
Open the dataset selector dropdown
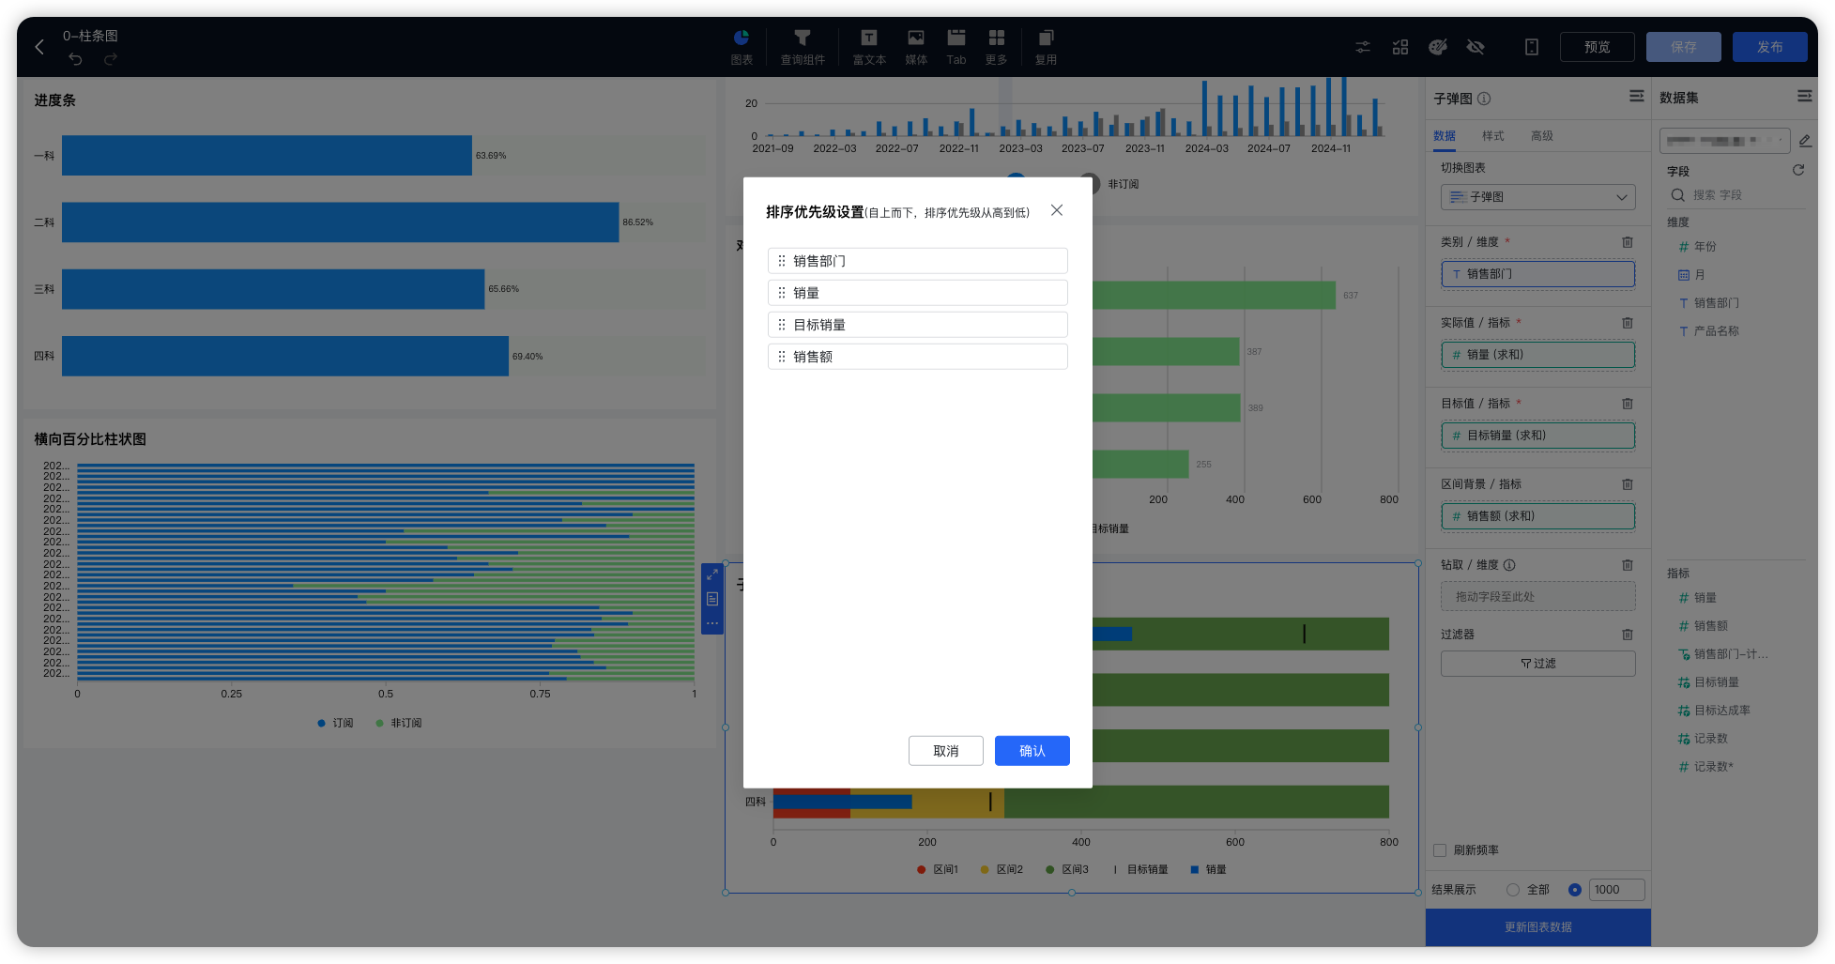point(1724,141)
